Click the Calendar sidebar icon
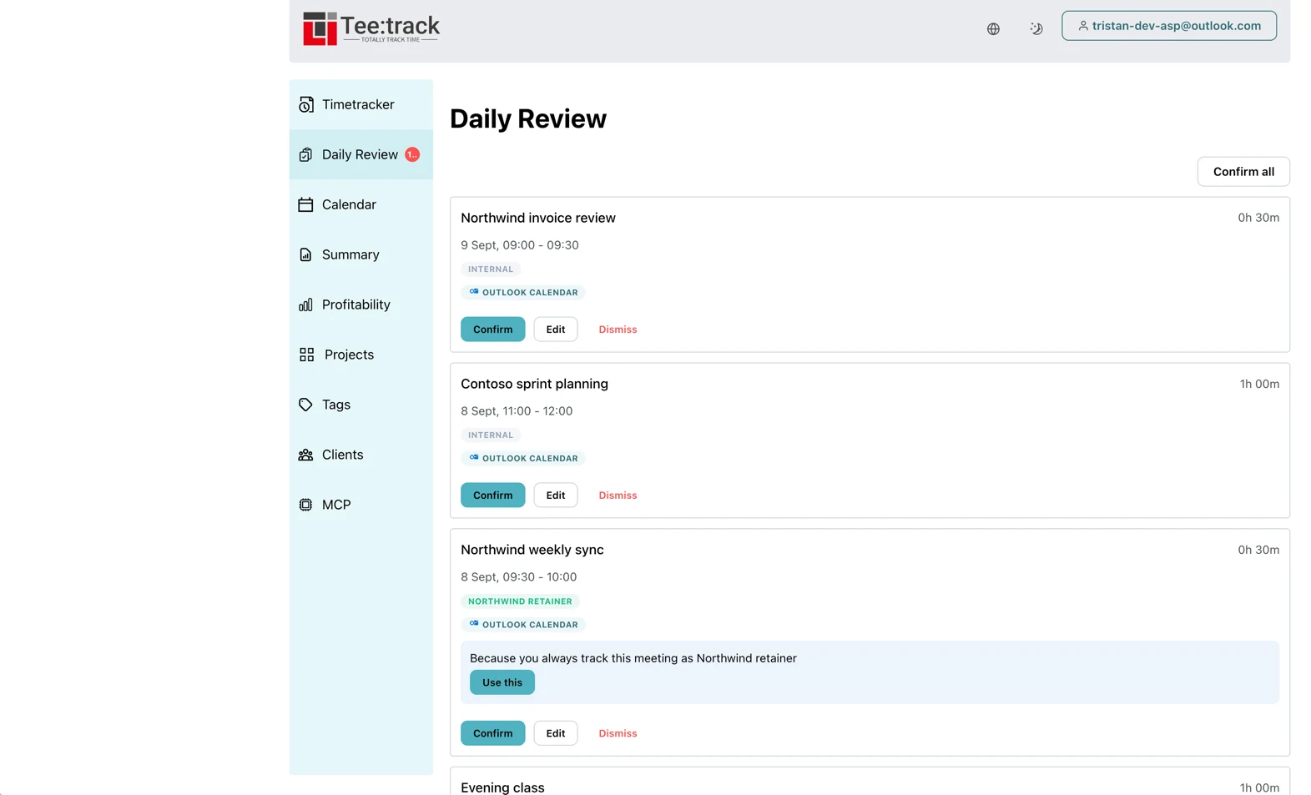Image resolution: width=1311 pixels, height=795 pixels. pos(306,204)
